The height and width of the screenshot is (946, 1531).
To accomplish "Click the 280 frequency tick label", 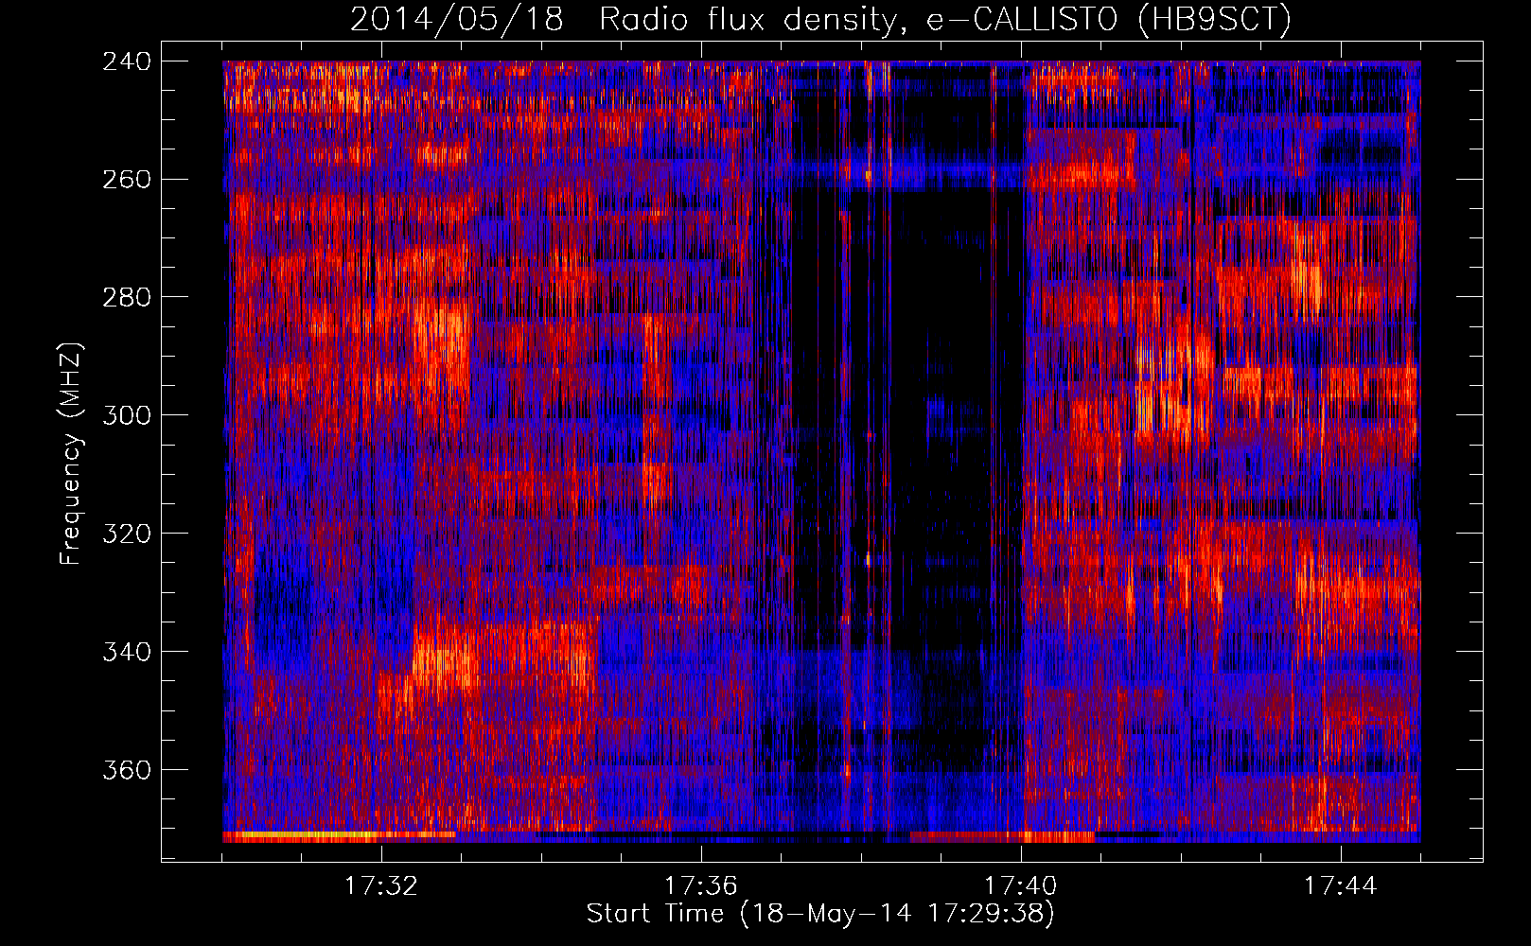I will tap(127, 297).
